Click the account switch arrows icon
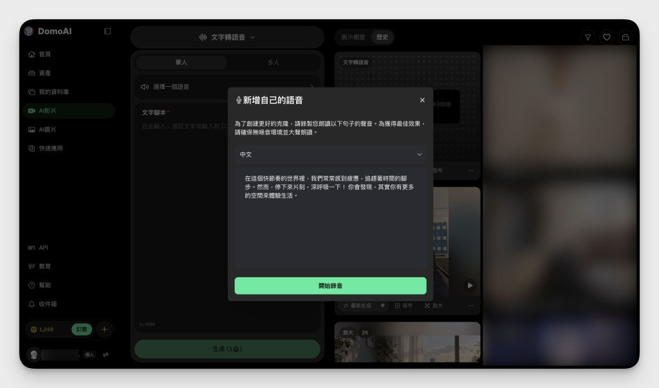 pyautogui.click(x=106, y=355)
